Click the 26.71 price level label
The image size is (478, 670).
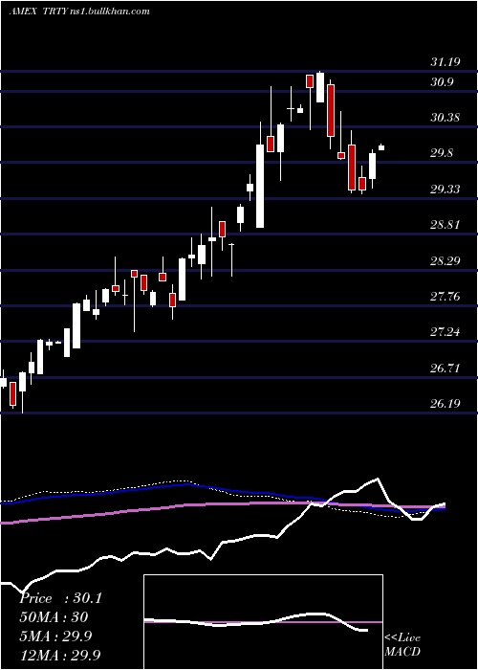[445, 368]
